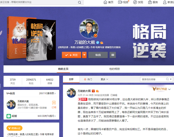The image size is (174, 137).
Task: Click the orange V verification badge on avatar
Action: pos(96,36)
